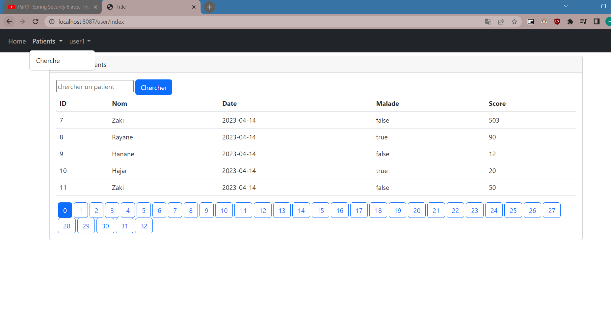Expand the Patients dropdown menu
This screenshot has width=611, height=322.
(47, 41)
